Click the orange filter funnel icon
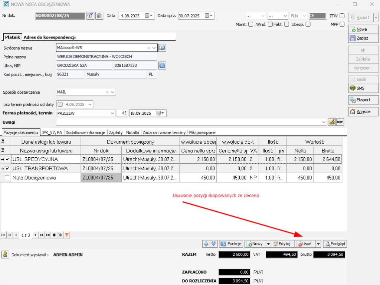380x285 pixels. pyautogui.click(x=67, y=235)
